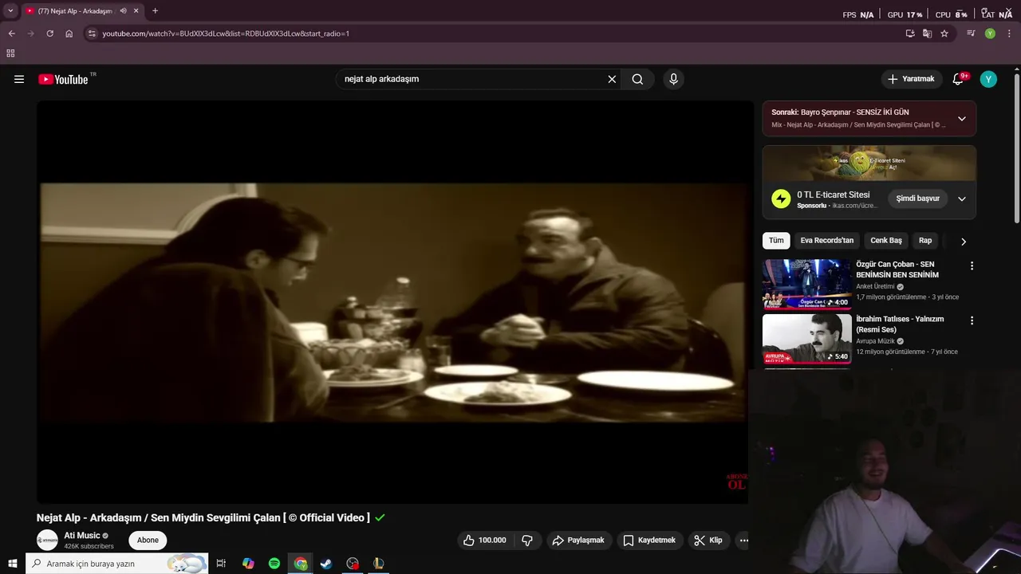
Task: Expand the Sonraki mix playlist panel
Action: click(961, 119)
